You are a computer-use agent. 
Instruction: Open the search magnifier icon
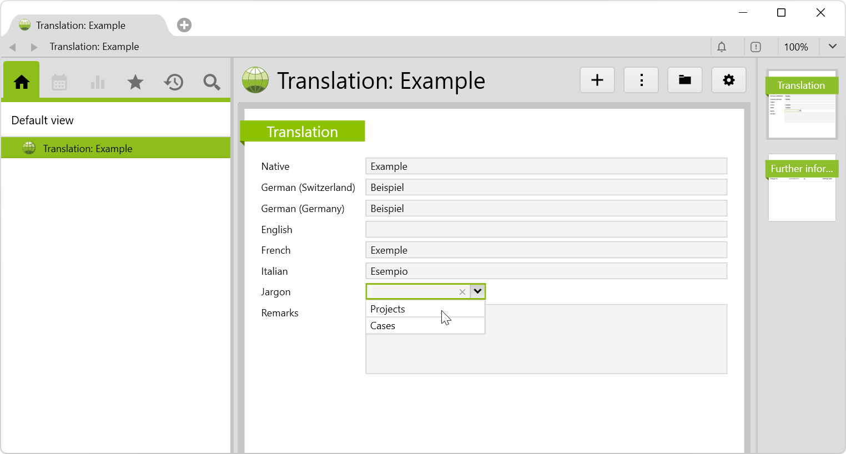tap(211, 82)
